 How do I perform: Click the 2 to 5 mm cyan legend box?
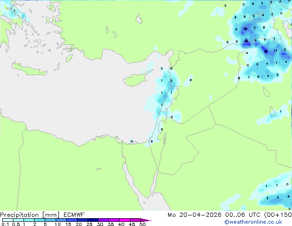(x=40, y=220)
